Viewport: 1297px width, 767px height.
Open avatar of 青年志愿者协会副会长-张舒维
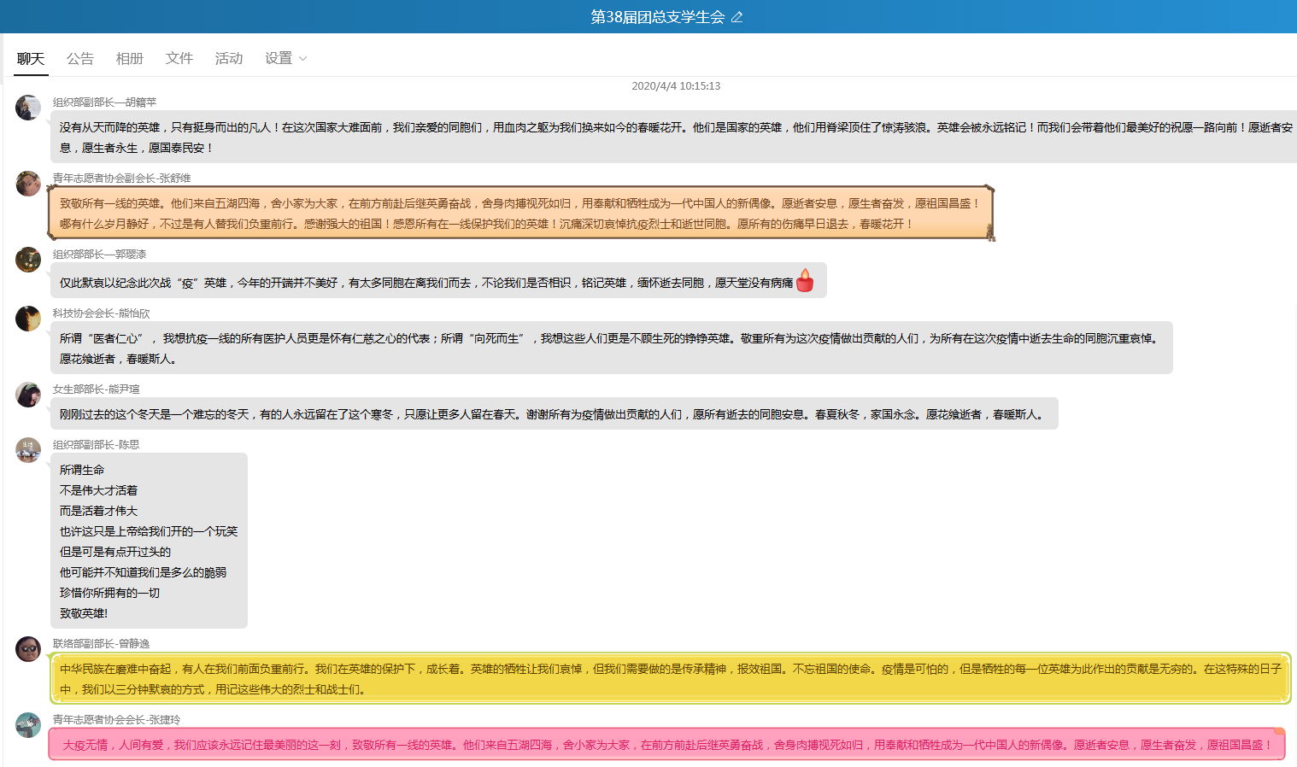pyautogui.click(x=28, y=184)
